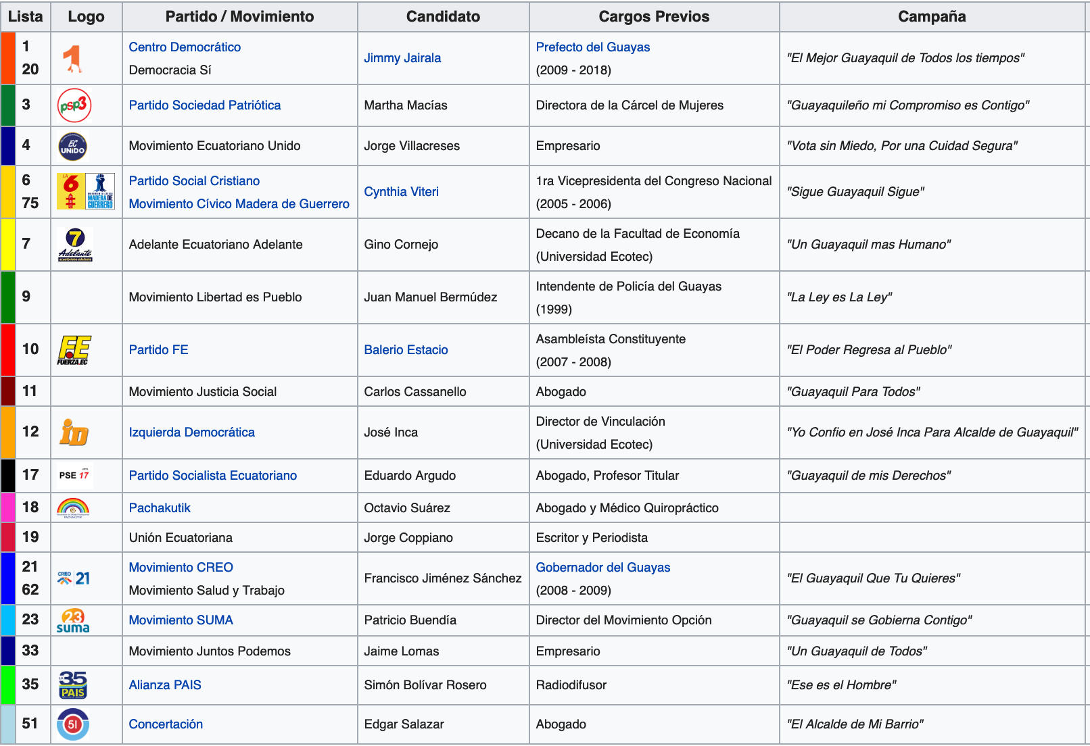Open the Gobernador del Guayas link
Viewport: 1090px width, 746px height.
click(x=603, y=568)
